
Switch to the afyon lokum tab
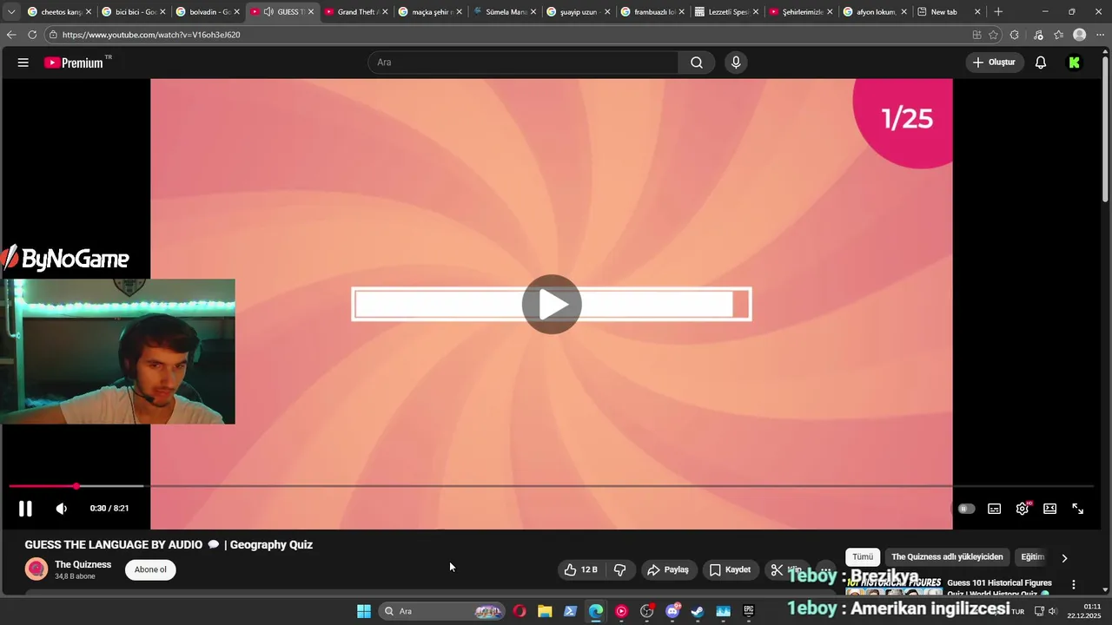point(875,12)
